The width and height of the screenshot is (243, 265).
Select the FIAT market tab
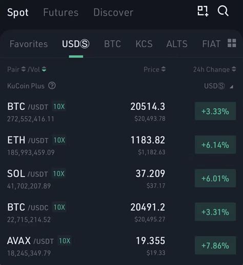pyautogui.click(x=211, y=44)
